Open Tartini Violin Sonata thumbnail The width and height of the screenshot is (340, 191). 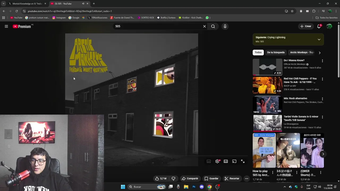pyautogui.click(x=267, y=123)
